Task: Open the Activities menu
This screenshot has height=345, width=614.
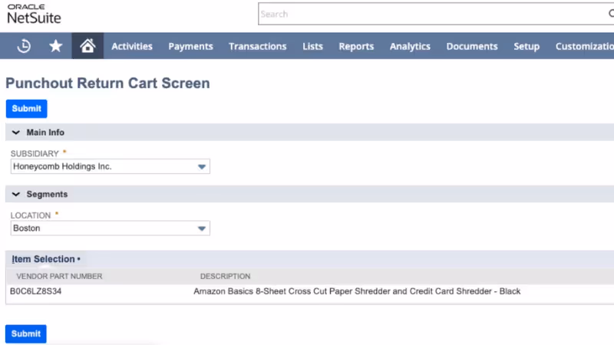Action: pyautogui.click(x=132, y=46)
